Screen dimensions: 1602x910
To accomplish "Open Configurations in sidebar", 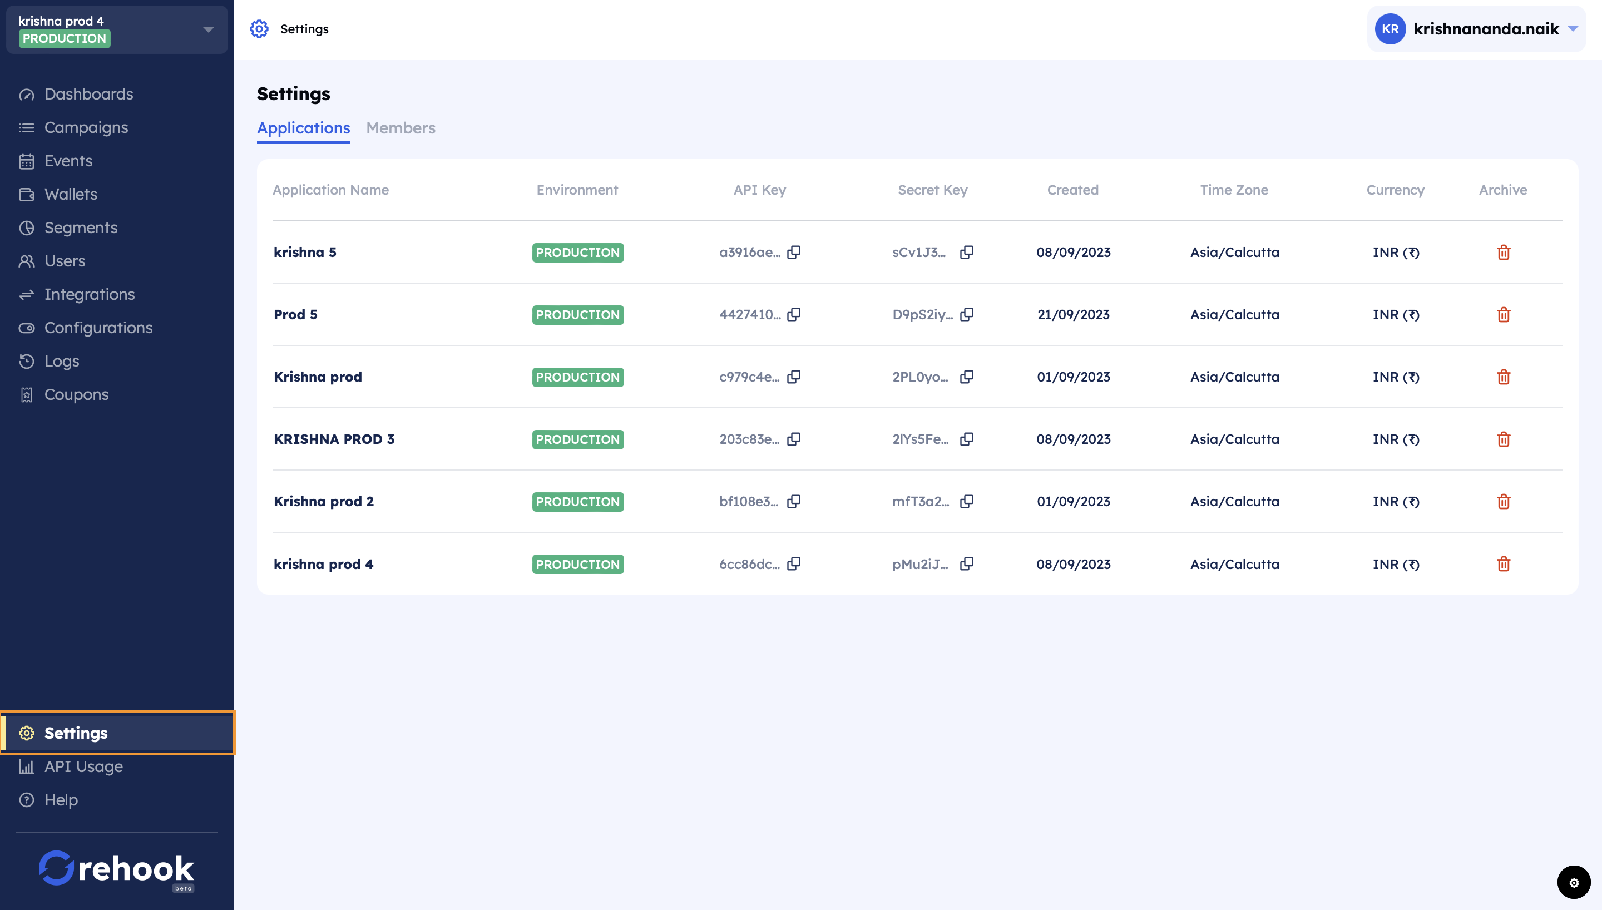I will (98, 328).
